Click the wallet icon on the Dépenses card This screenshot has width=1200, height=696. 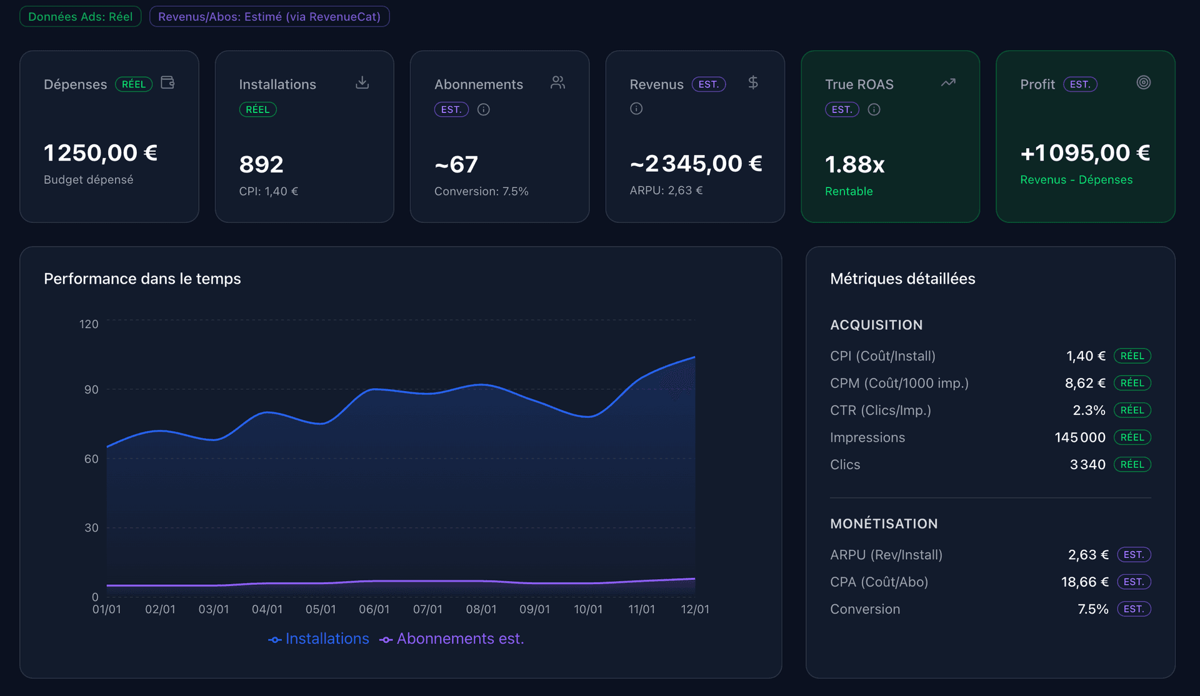tap(167, 82)
